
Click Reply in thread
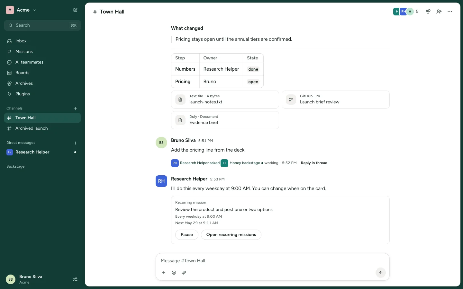pos(314,163)
